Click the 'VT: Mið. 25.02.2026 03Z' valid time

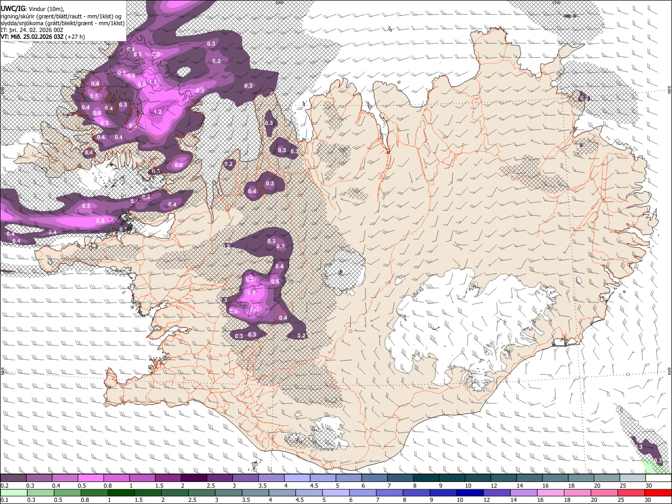(32, 37)
